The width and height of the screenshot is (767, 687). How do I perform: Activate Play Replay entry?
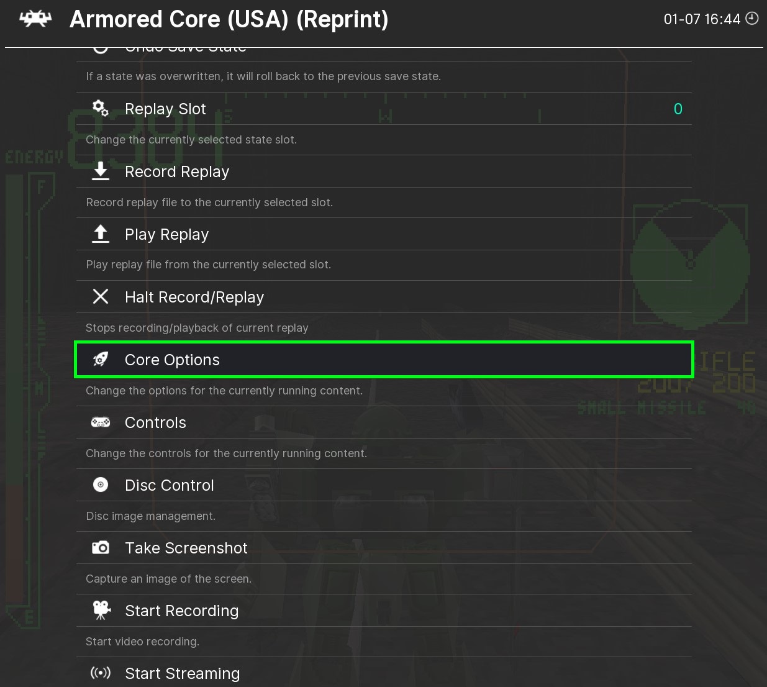click(x=166, y=235)
